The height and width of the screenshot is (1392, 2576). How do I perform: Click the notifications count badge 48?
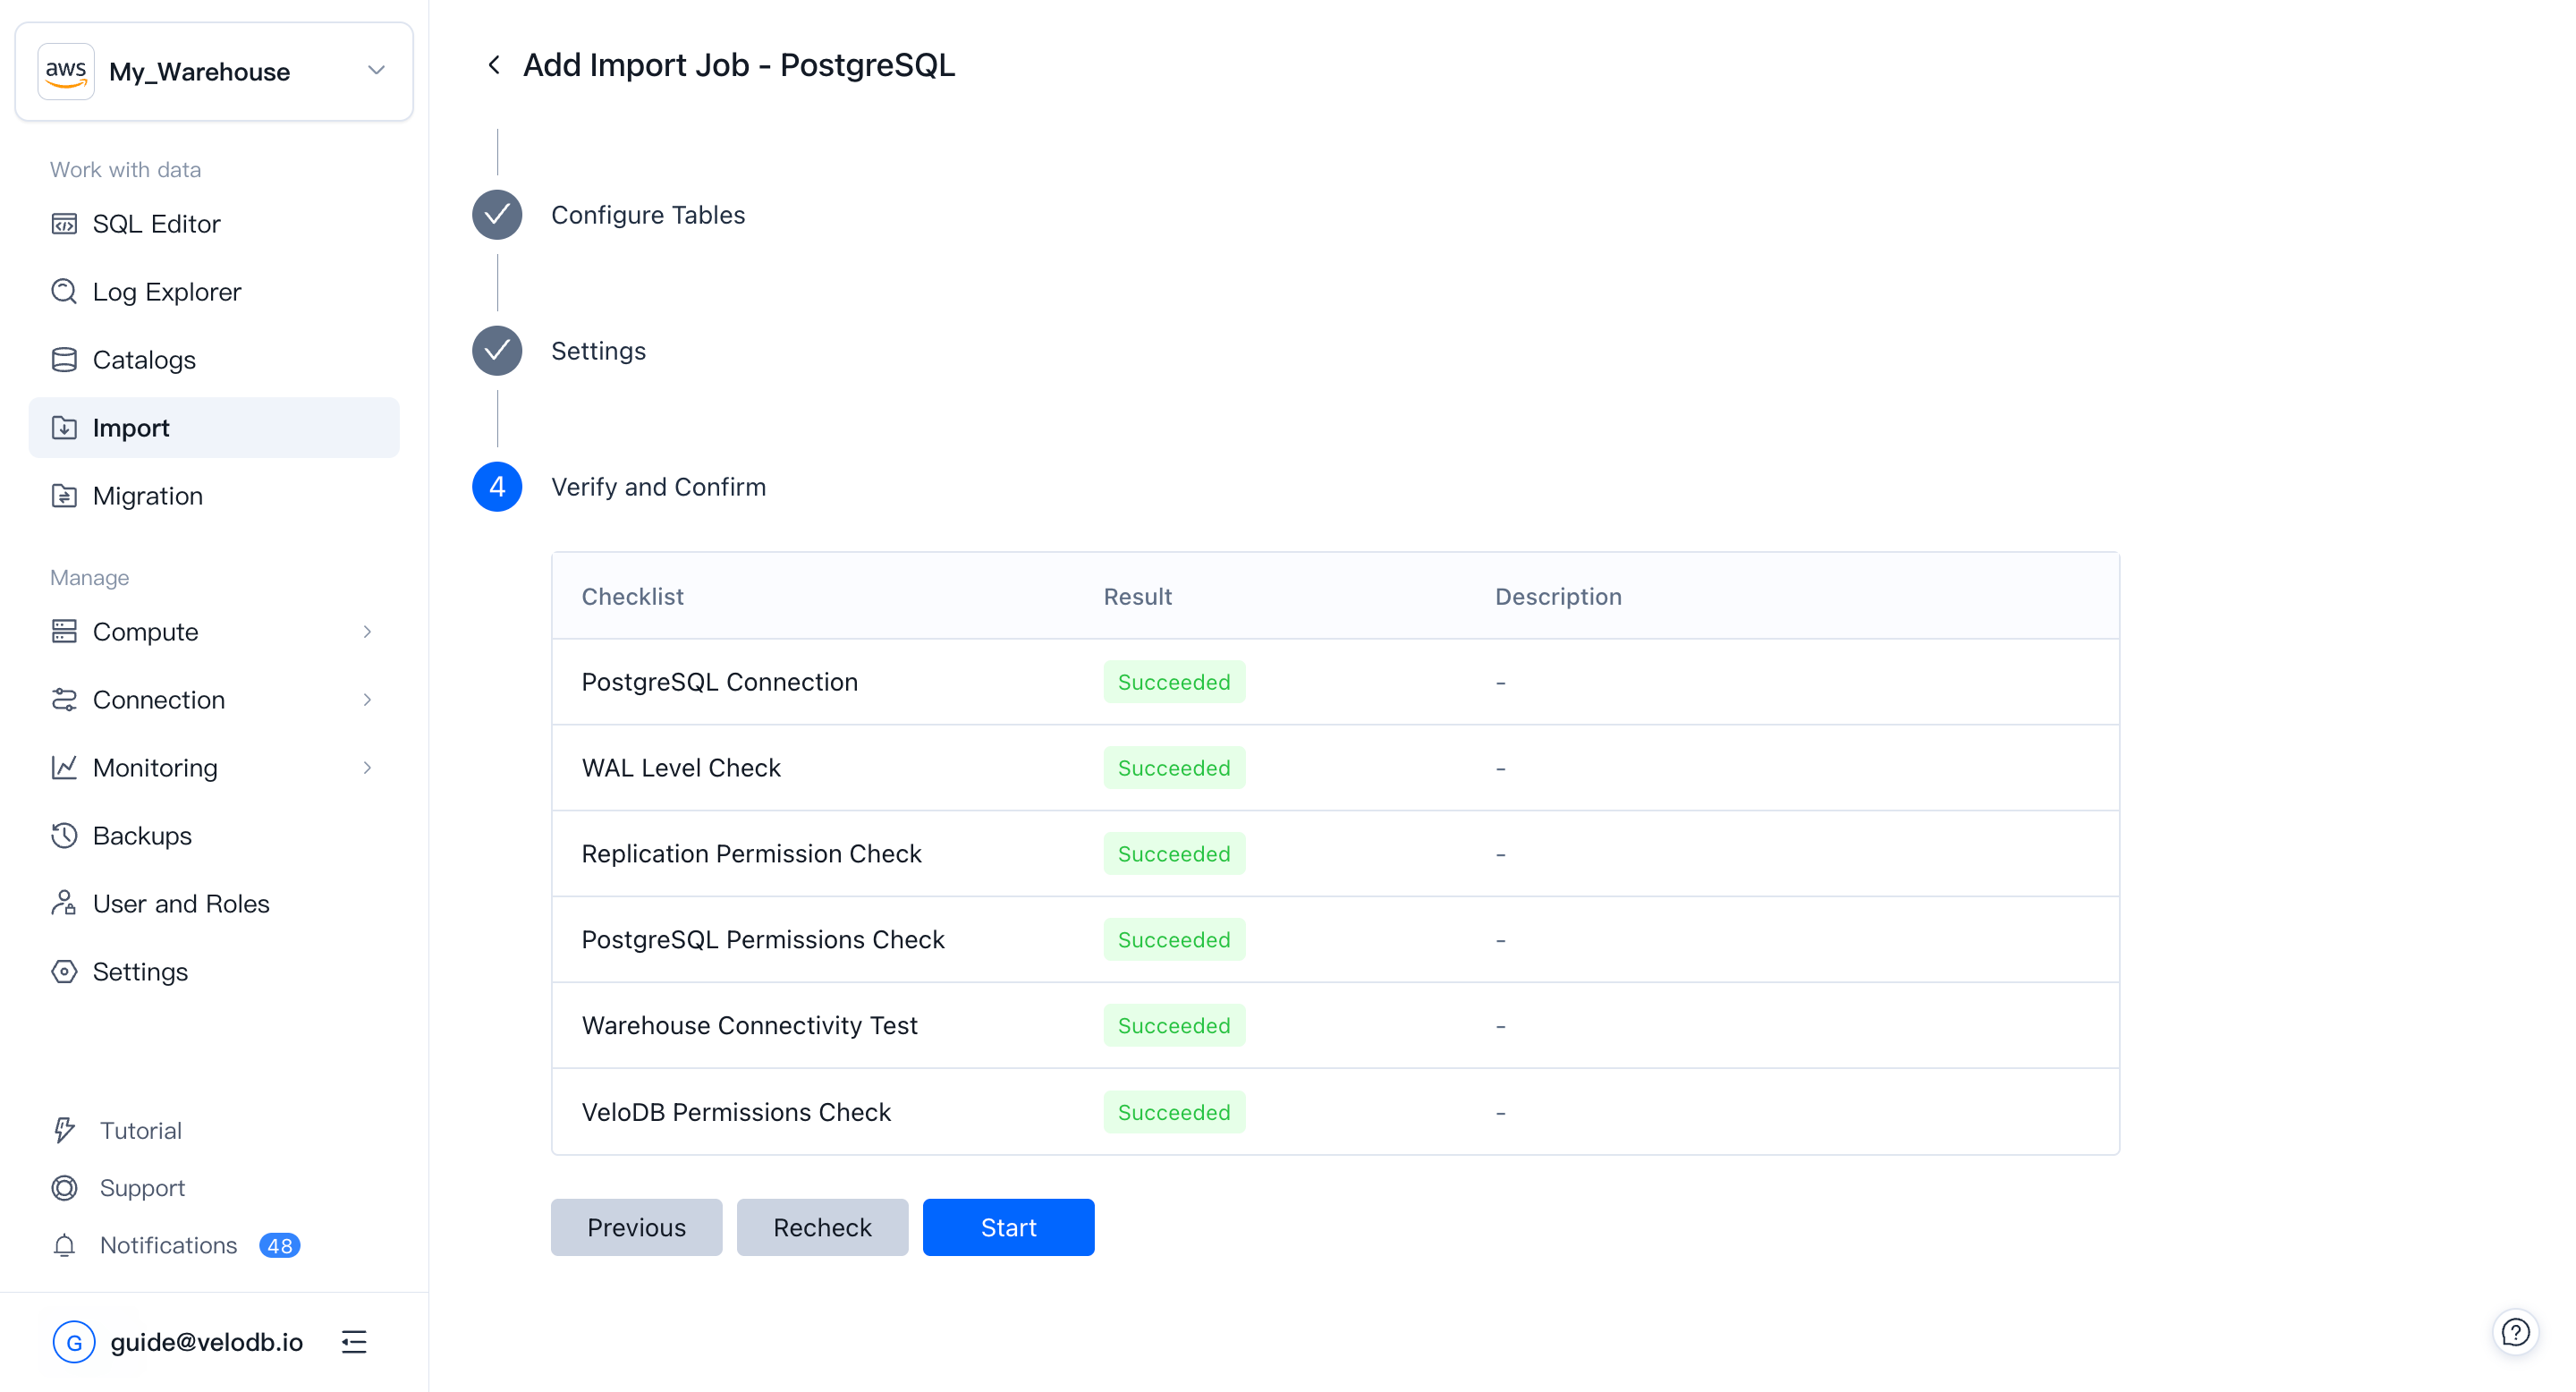point(279,1245)
